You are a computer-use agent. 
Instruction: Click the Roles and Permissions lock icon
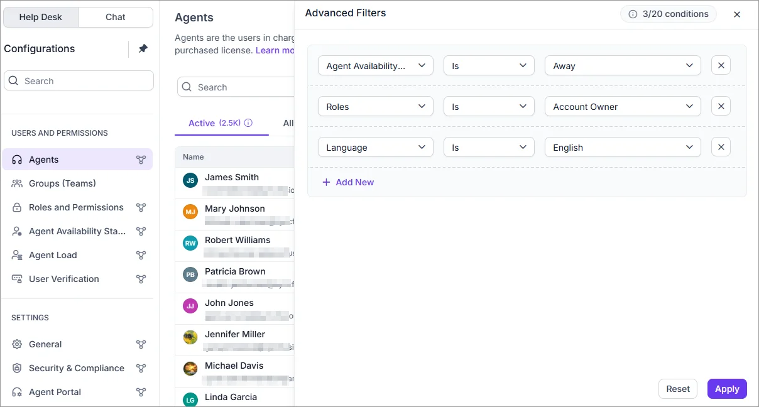click(x=17, y=207)
